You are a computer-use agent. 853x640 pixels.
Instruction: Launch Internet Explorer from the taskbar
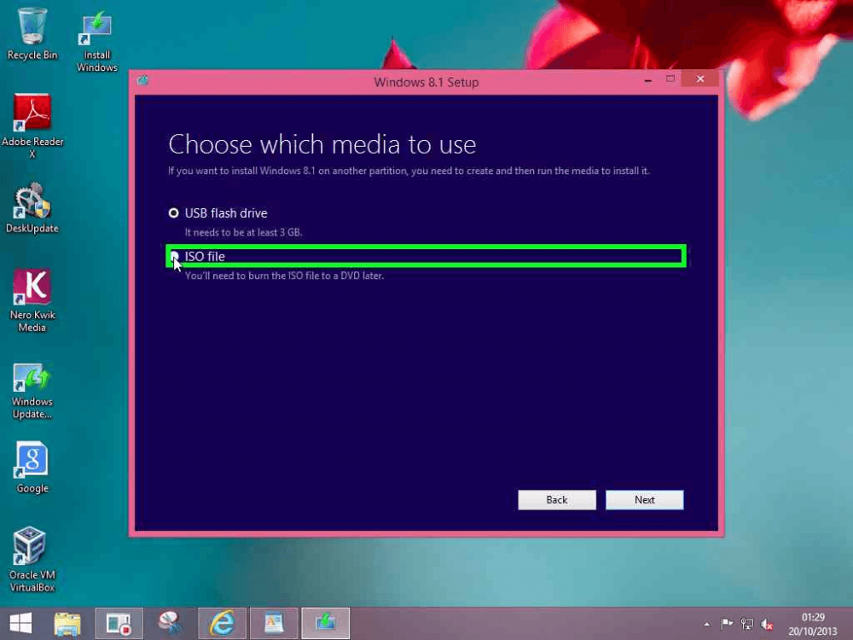(222, 624)
